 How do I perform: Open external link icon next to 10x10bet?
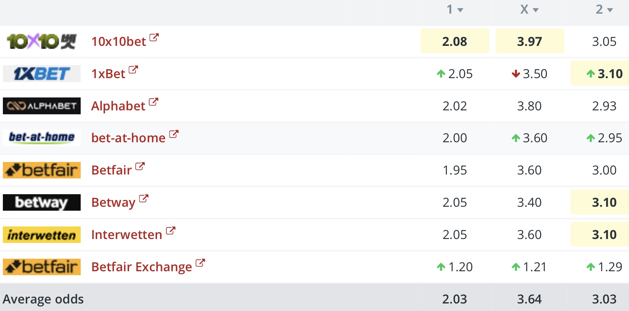point(154,37)
